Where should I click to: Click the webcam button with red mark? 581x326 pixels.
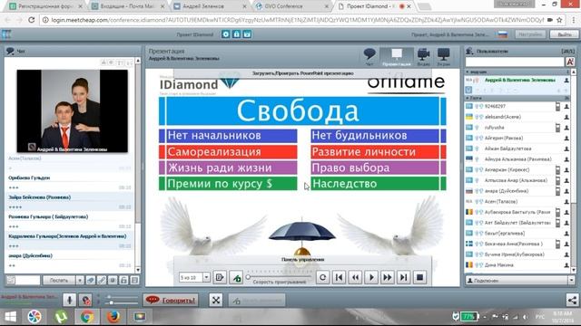pos(85,300)
